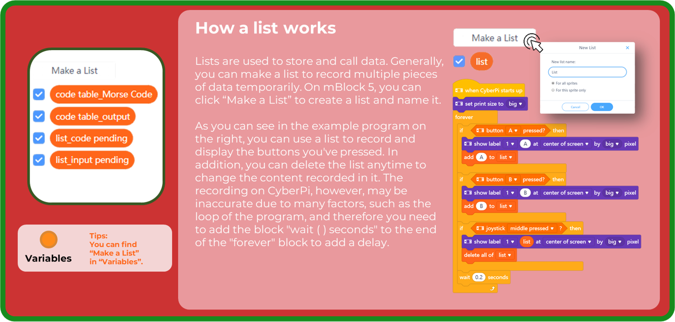Click the CyberPi icon in first 'show label' block

[x=467, y=144]
